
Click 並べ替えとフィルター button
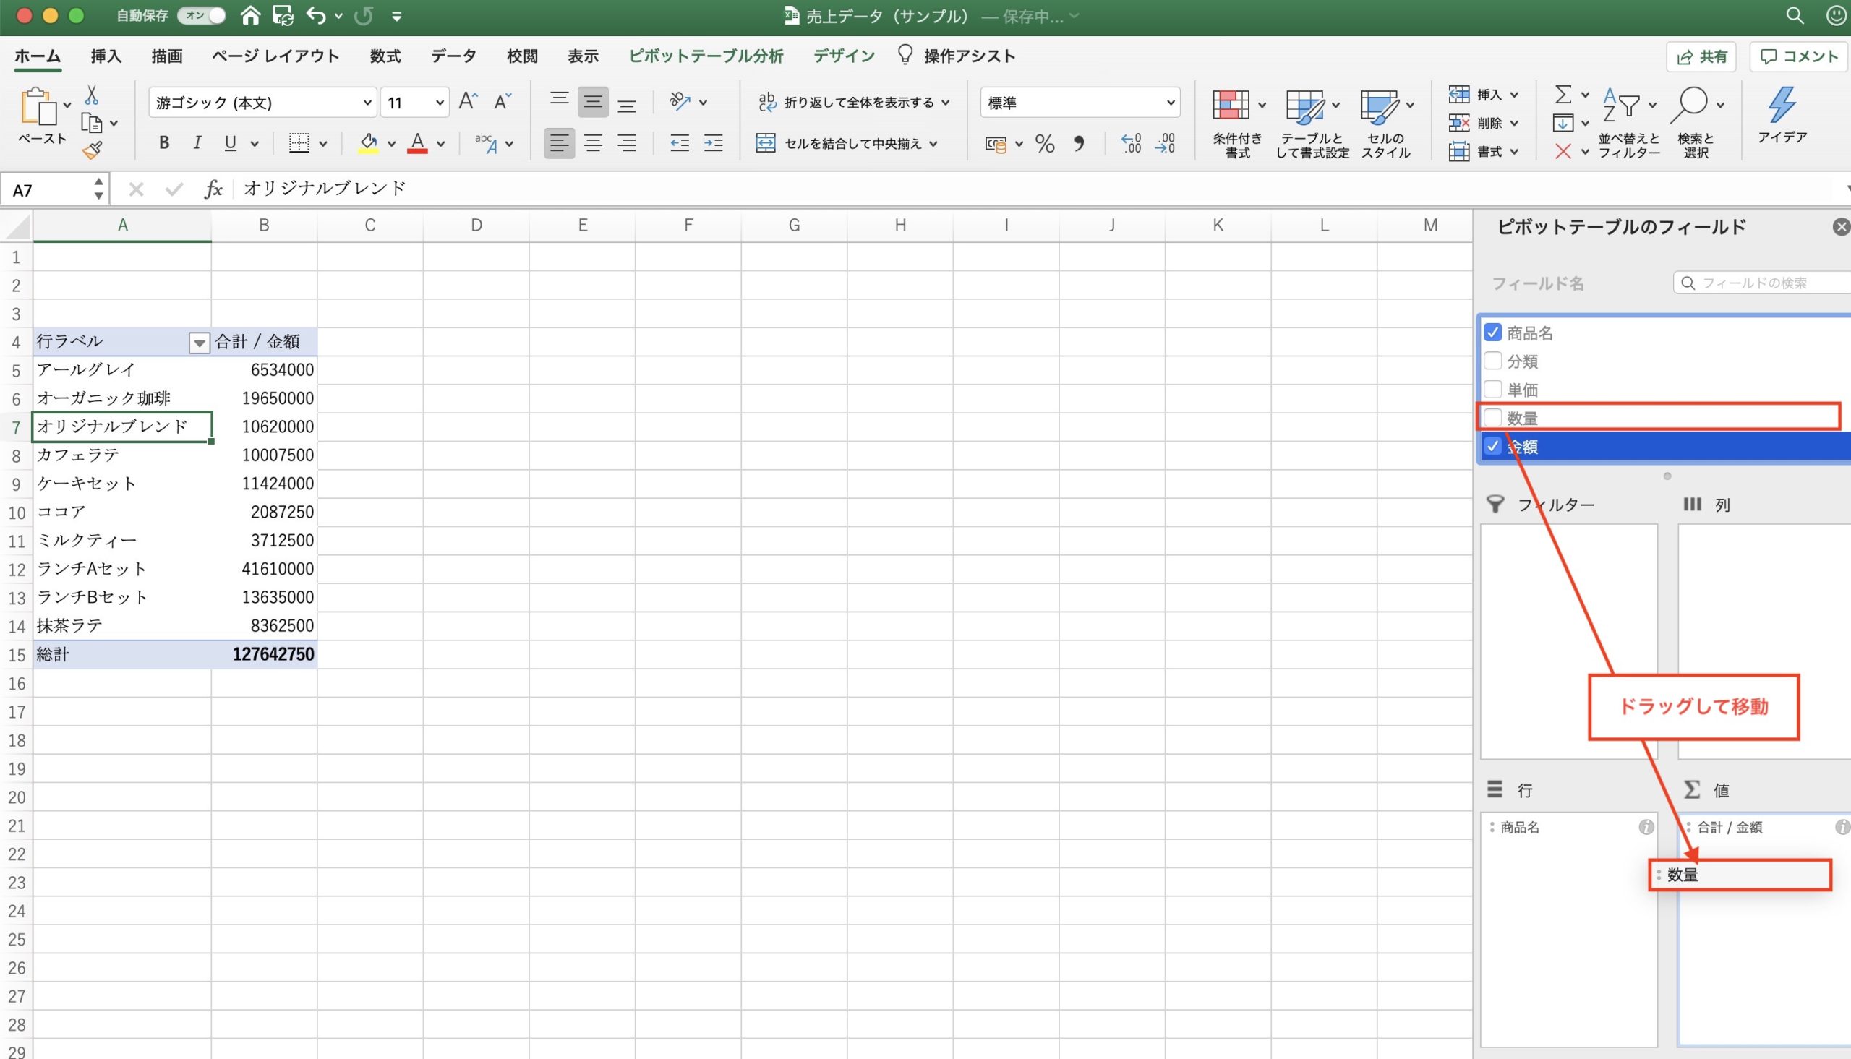pyautogui.click(x=1628, y=121)
